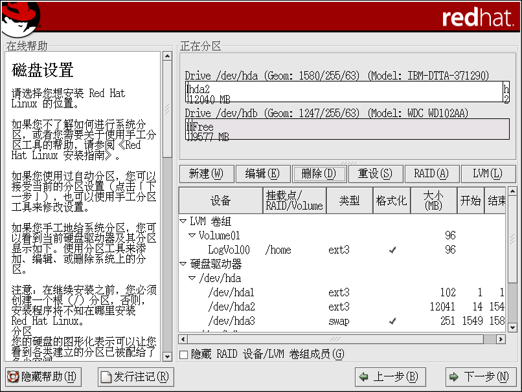Collapse the Volume01 volume group node
This screenshot has height=392, width=522.
[x=192, y=235]
